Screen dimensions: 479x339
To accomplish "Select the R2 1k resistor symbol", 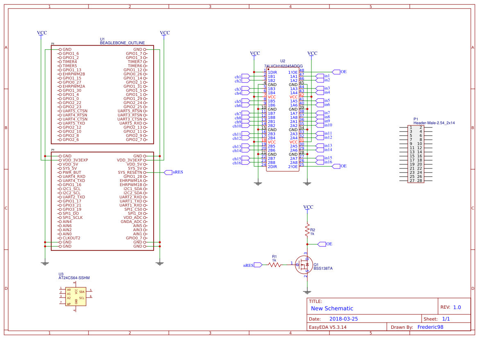I will pos(307,230).
